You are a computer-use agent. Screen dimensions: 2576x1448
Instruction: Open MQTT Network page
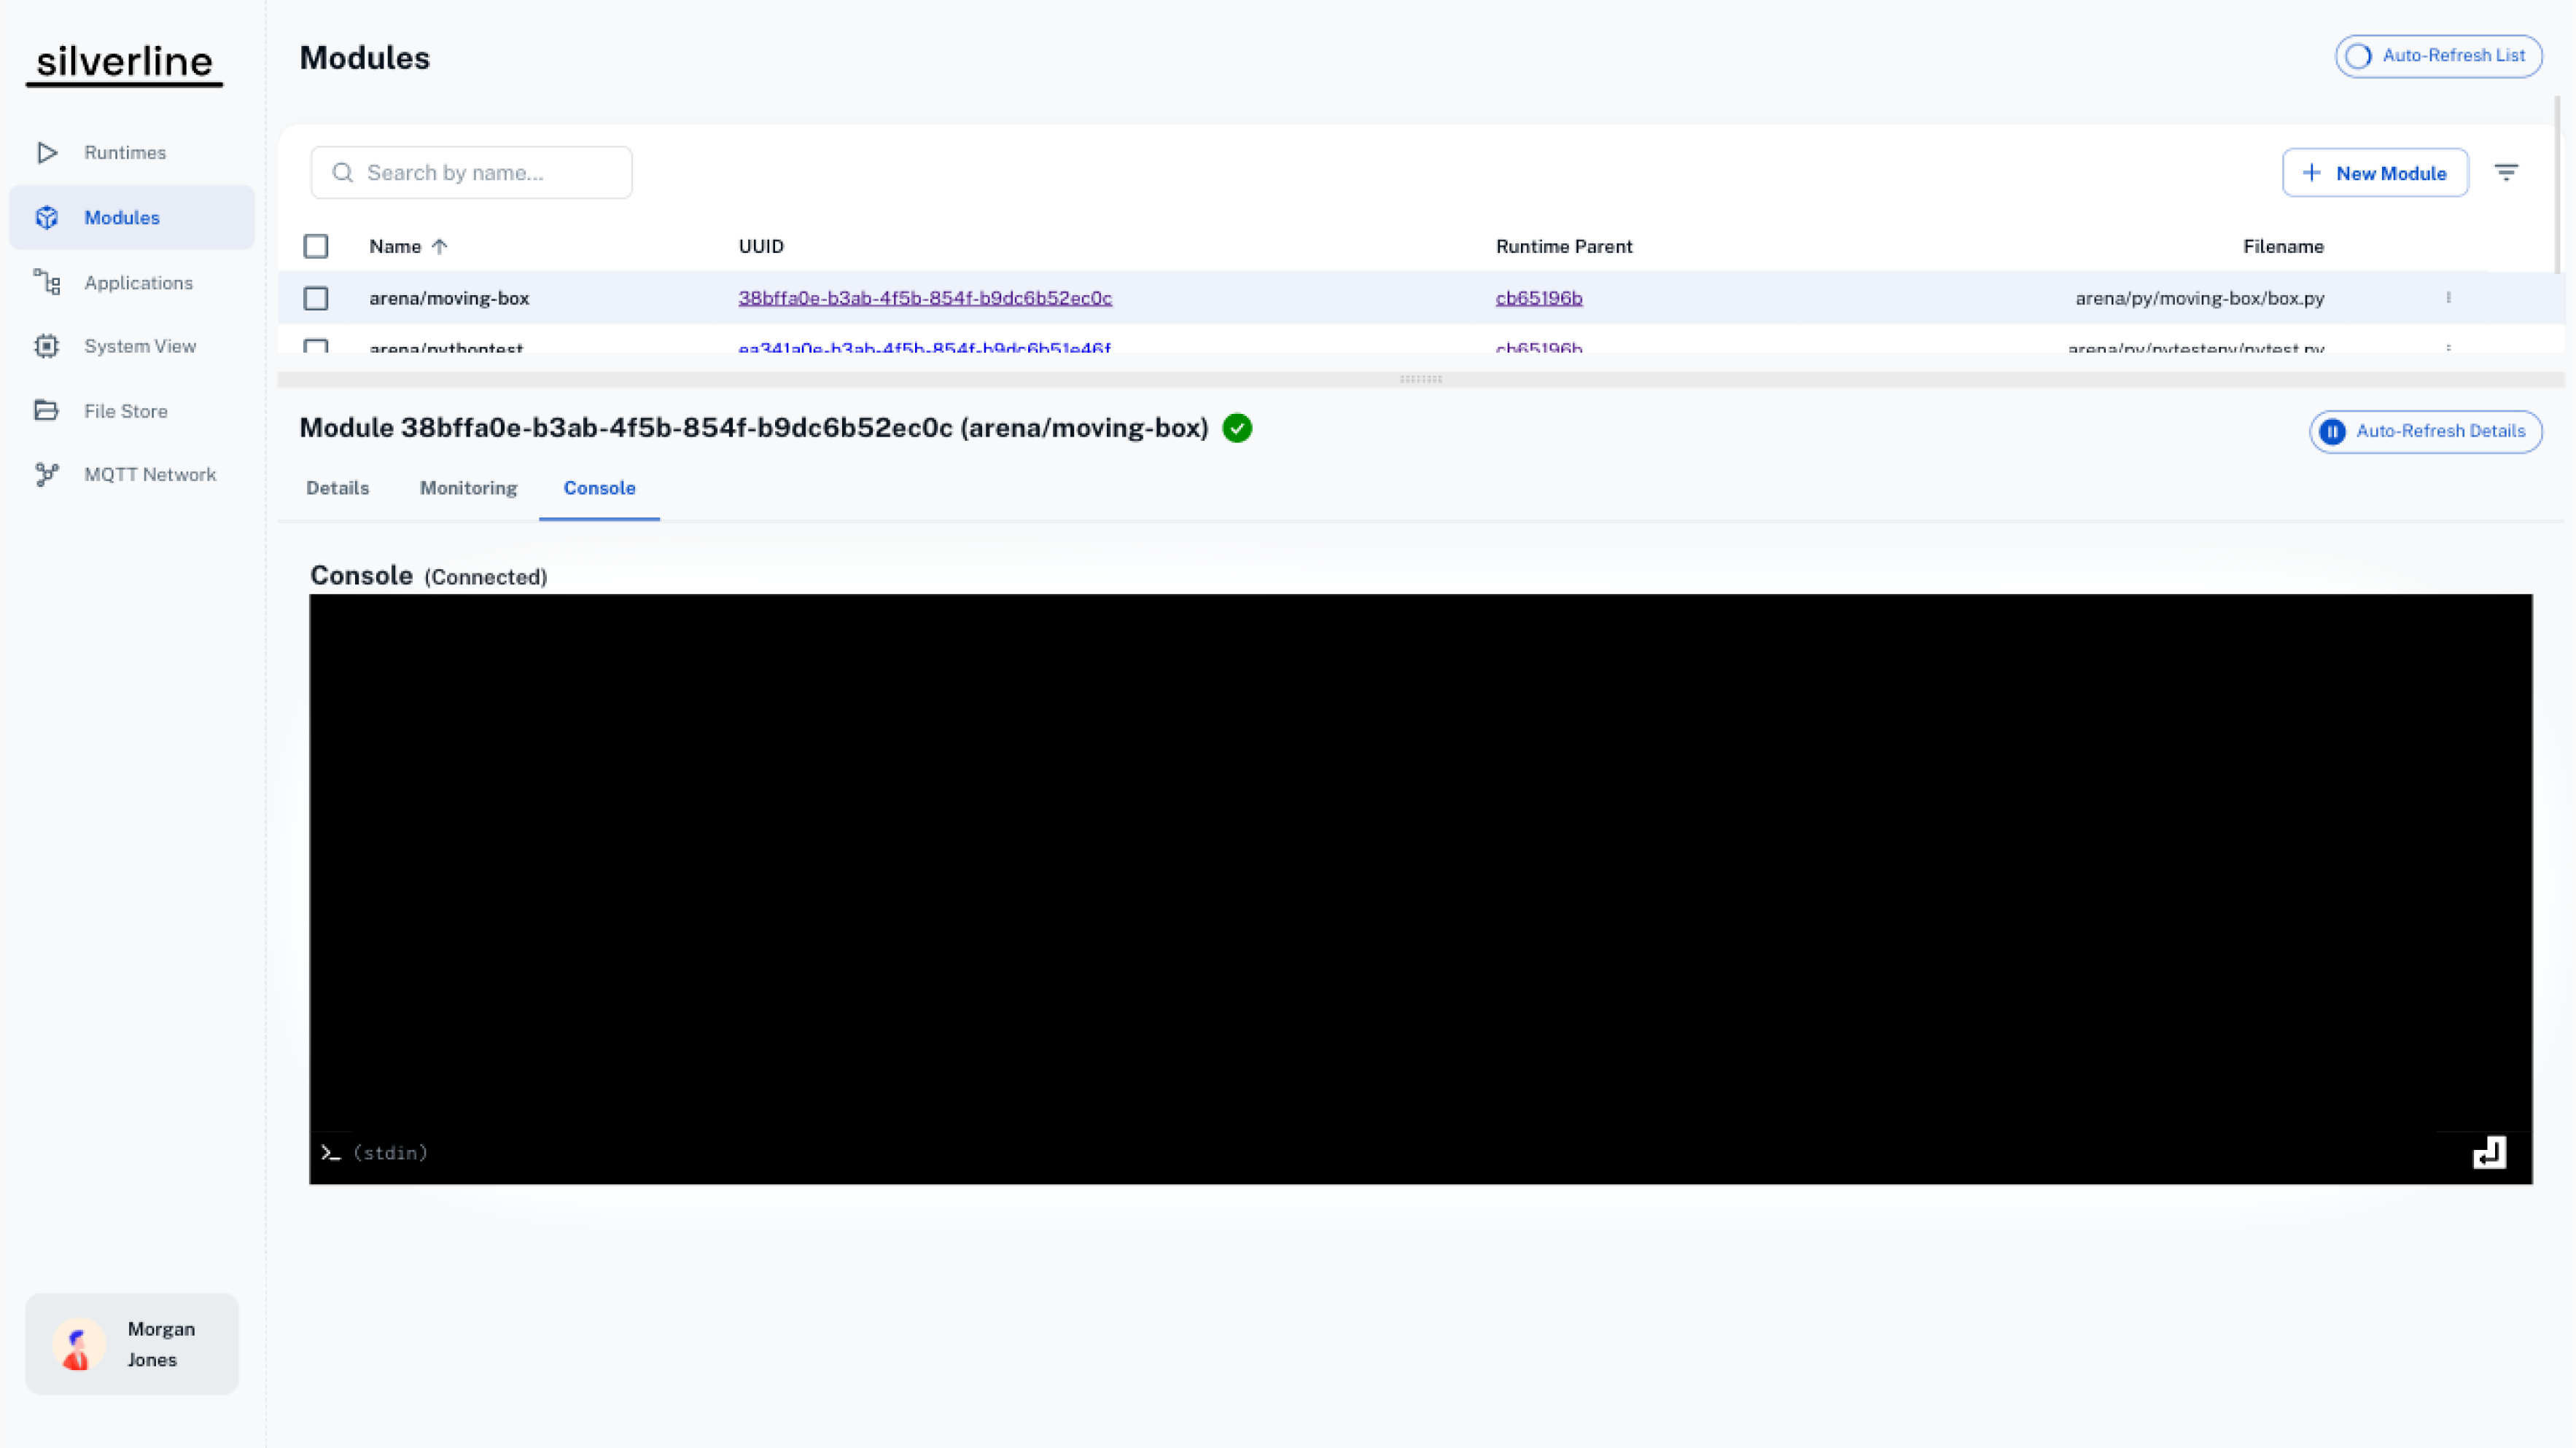[132, 474]
